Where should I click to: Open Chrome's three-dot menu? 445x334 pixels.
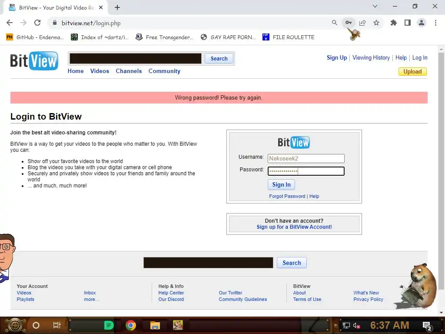tap(435, 23)
